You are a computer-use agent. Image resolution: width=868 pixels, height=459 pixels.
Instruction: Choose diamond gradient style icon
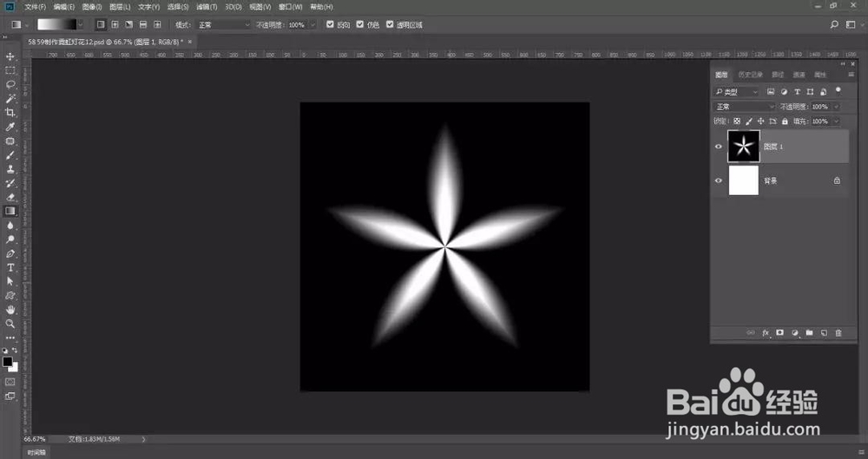click(x=157, y=24)
